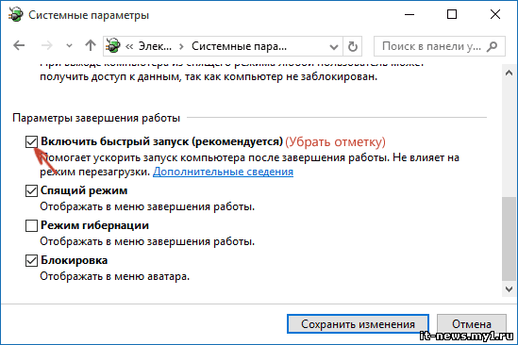Click the «Системные пара...» breadcrumb segment
518x345 pixels.
tap(239, 46)
